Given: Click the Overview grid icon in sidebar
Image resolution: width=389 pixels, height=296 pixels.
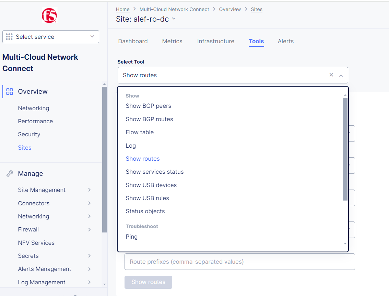Looking at the screenshot, I should pos(9,92).
